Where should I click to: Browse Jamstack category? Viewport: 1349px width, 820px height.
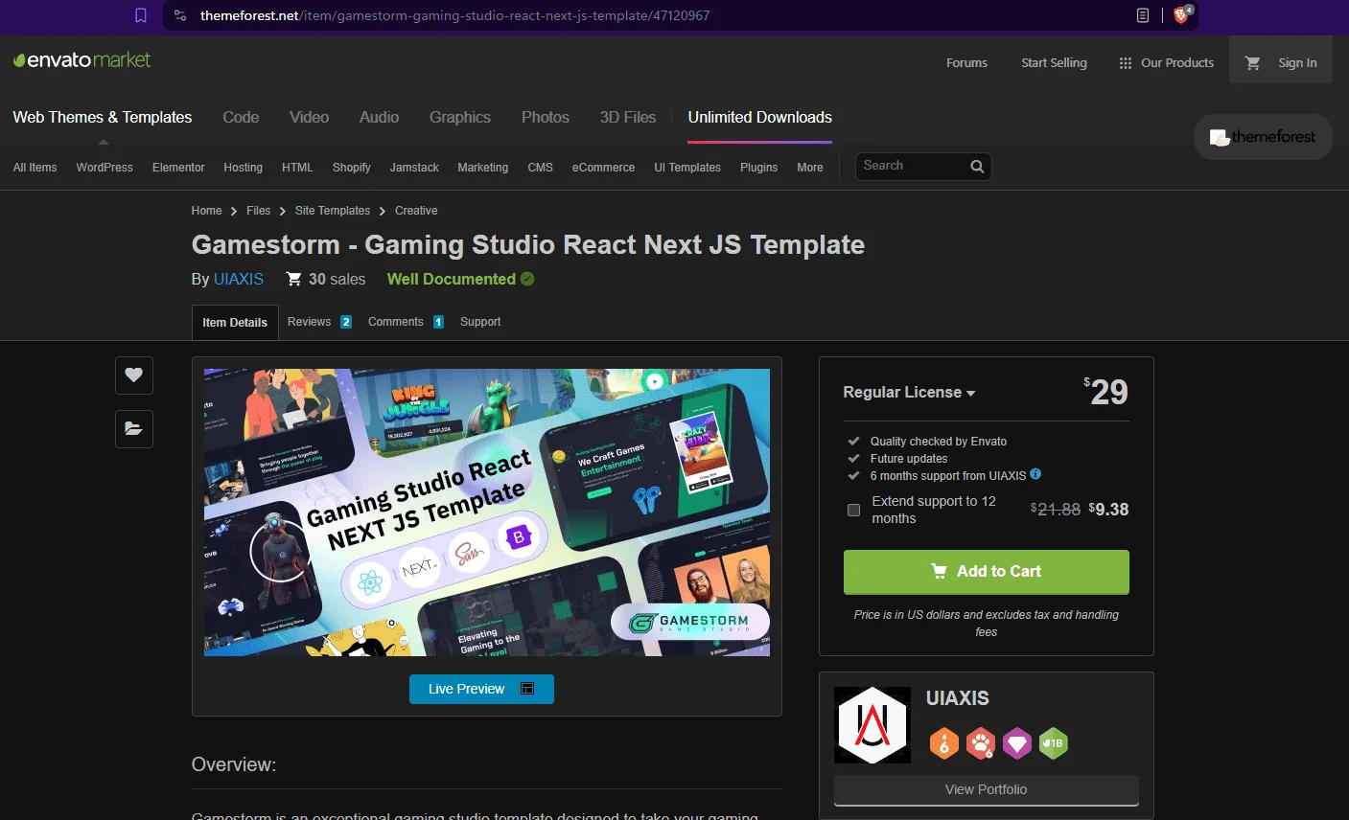coord(414,167)
